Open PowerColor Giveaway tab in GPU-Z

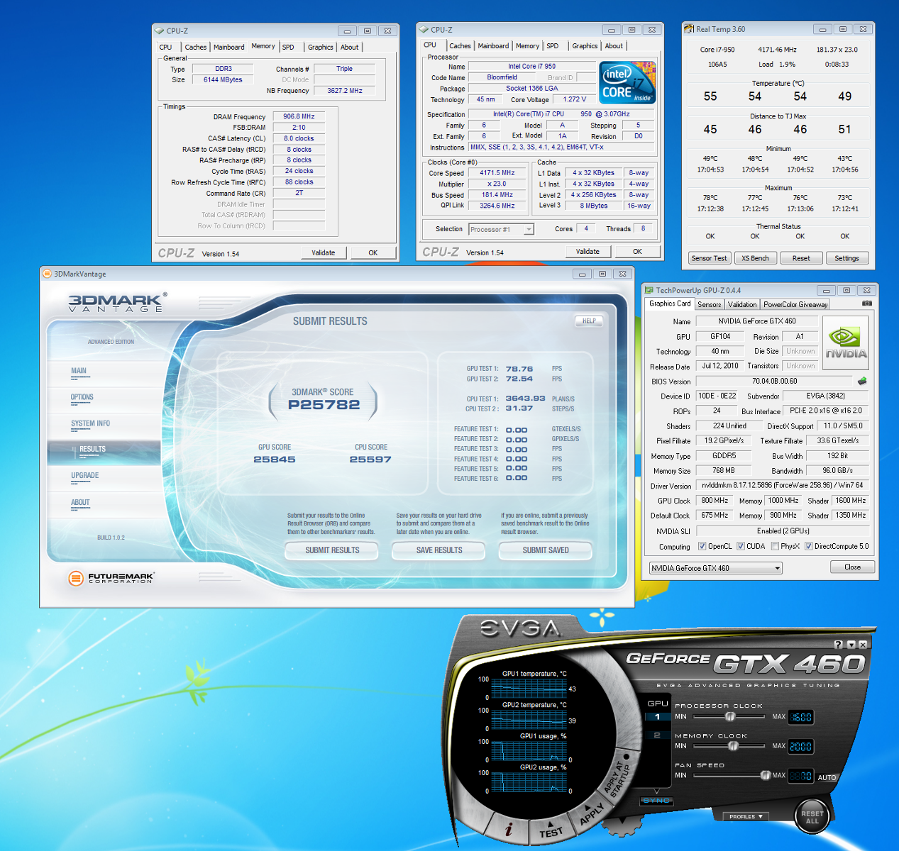pyautogui.click(x=795, y=304)
